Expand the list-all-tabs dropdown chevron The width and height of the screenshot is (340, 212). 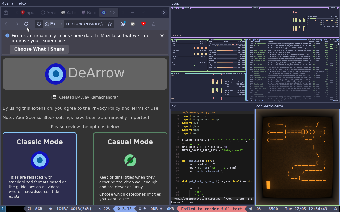tap(143, 12)
